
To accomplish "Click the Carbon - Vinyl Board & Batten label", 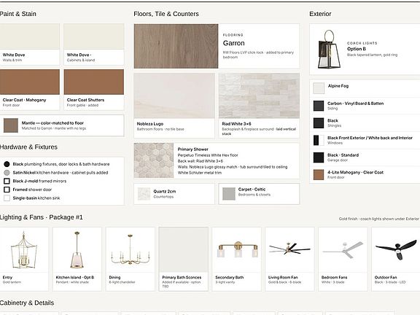I will [x=355, y=104].
